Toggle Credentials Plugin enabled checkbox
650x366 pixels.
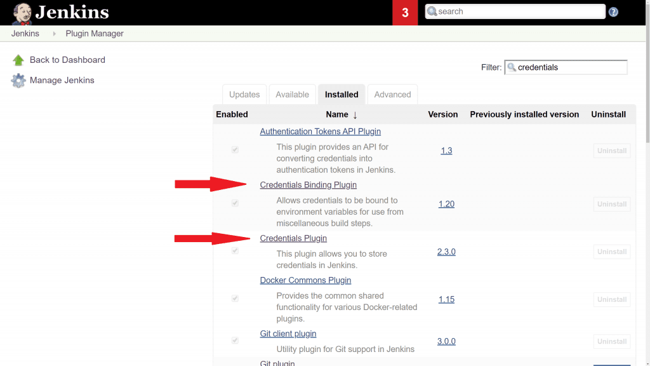[x=235, y=251]
